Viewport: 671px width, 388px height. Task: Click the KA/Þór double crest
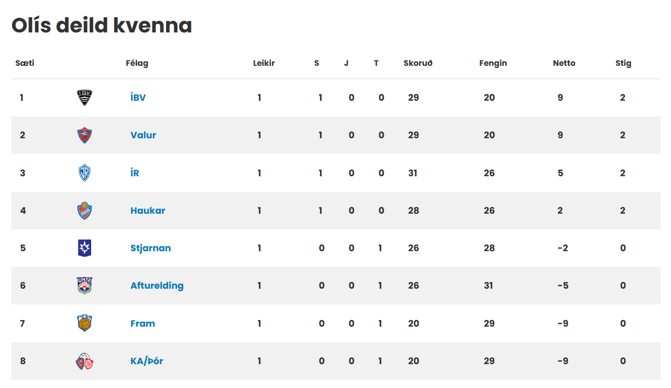tap(85, 361)
